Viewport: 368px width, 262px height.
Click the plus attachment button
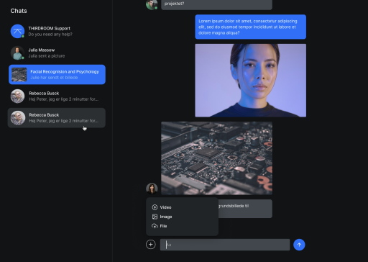[151, 245]
